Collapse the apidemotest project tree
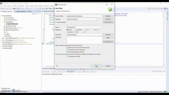 (1, 16)
